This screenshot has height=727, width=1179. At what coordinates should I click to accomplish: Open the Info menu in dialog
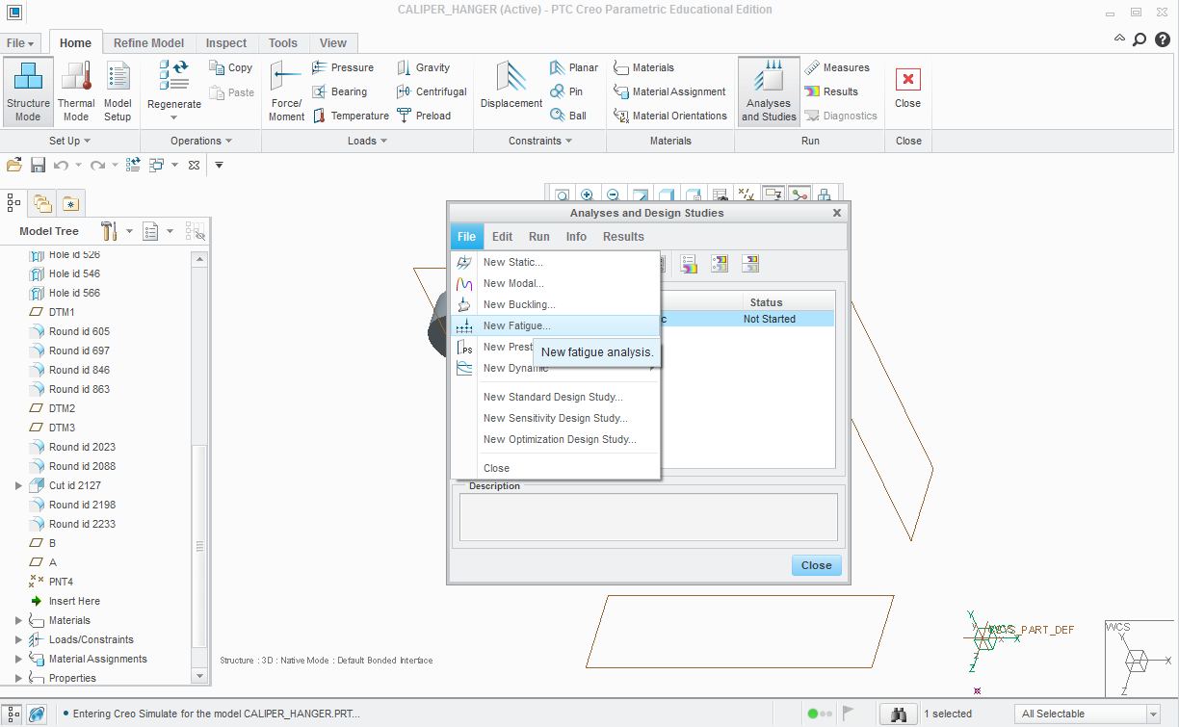576,237
